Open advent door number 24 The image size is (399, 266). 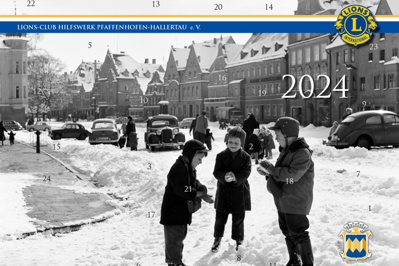point(46,179)
